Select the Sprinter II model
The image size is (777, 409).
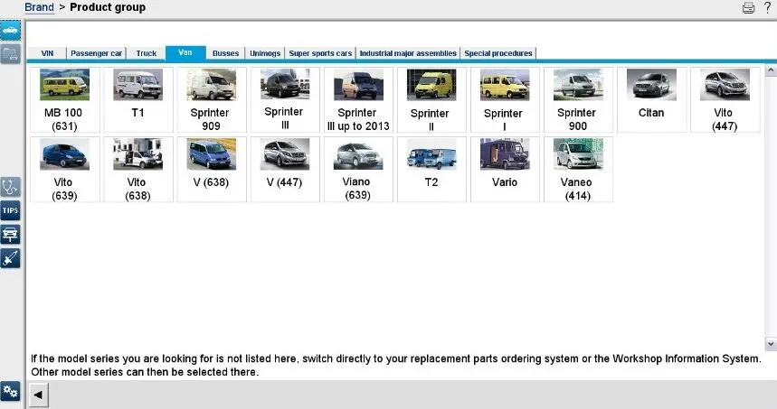[431, 100]
